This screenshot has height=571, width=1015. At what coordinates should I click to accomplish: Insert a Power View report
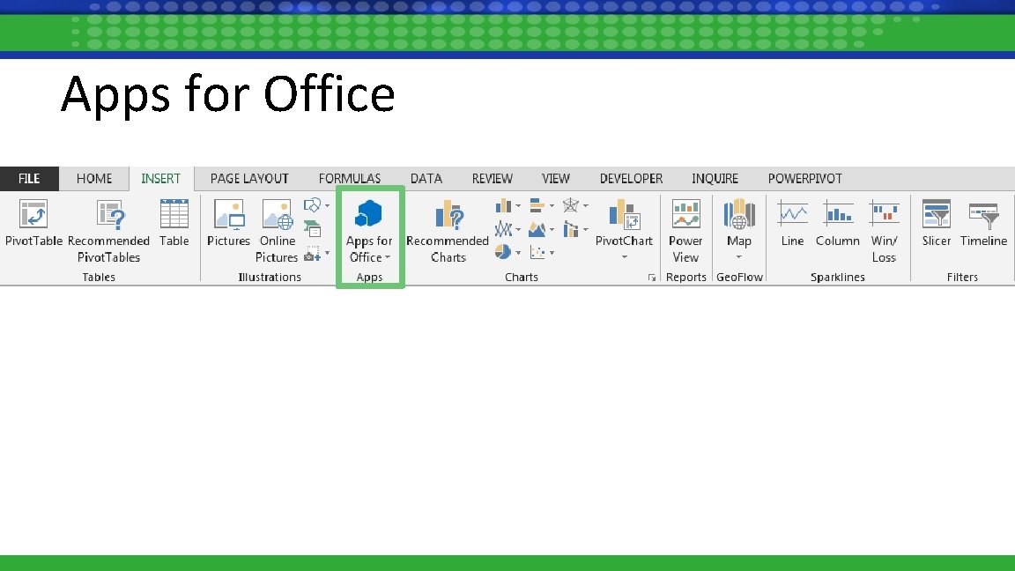pyautogui.click(x=685, y=231)
